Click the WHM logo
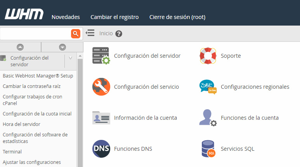 tap(24, 14)
